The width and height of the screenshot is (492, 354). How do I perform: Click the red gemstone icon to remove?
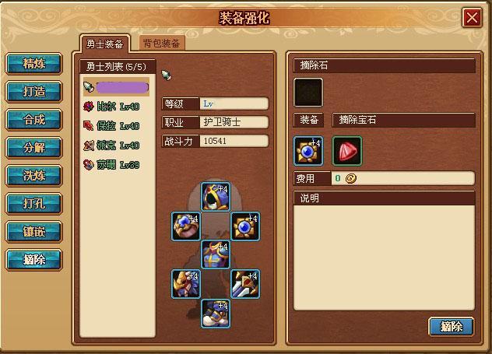click(347, 151)
